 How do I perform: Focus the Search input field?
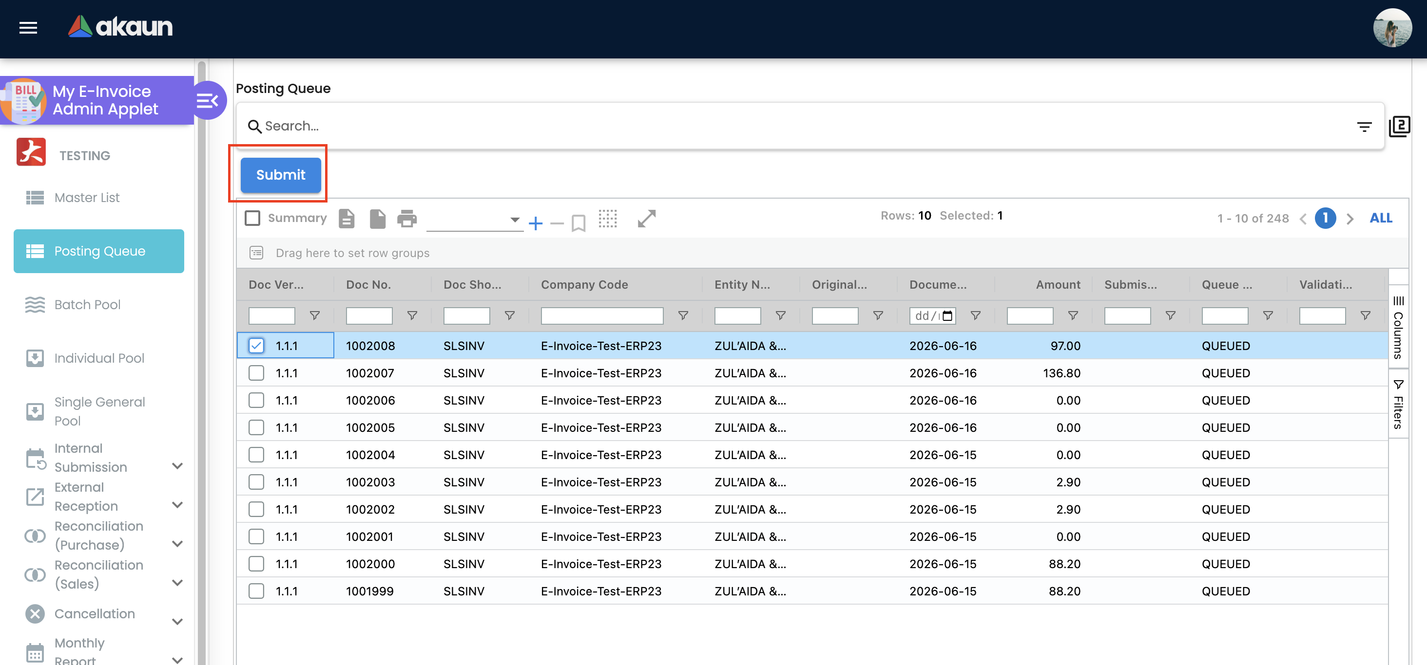click(x=803, y=126)
